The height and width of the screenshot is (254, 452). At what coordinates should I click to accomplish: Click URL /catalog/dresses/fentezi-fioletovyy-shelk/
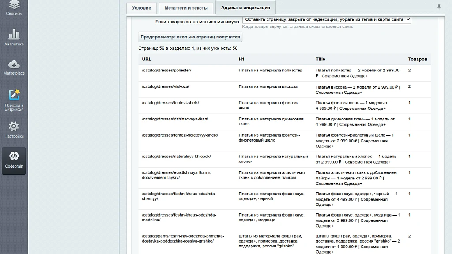(x=180, y=135)
